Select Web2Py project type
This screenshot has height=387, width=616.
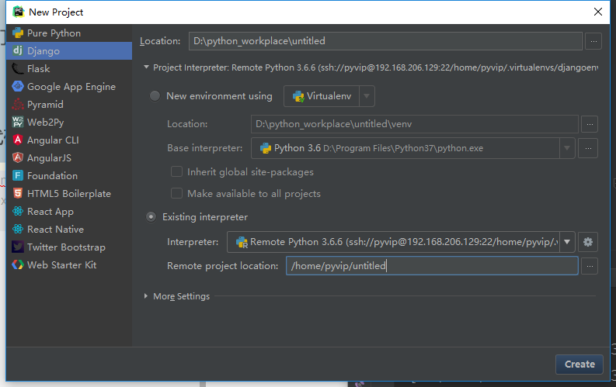click(x=69, y=123)
